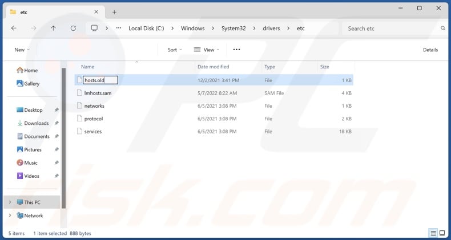Refresh the etc folder view

(x=73, y=28)
